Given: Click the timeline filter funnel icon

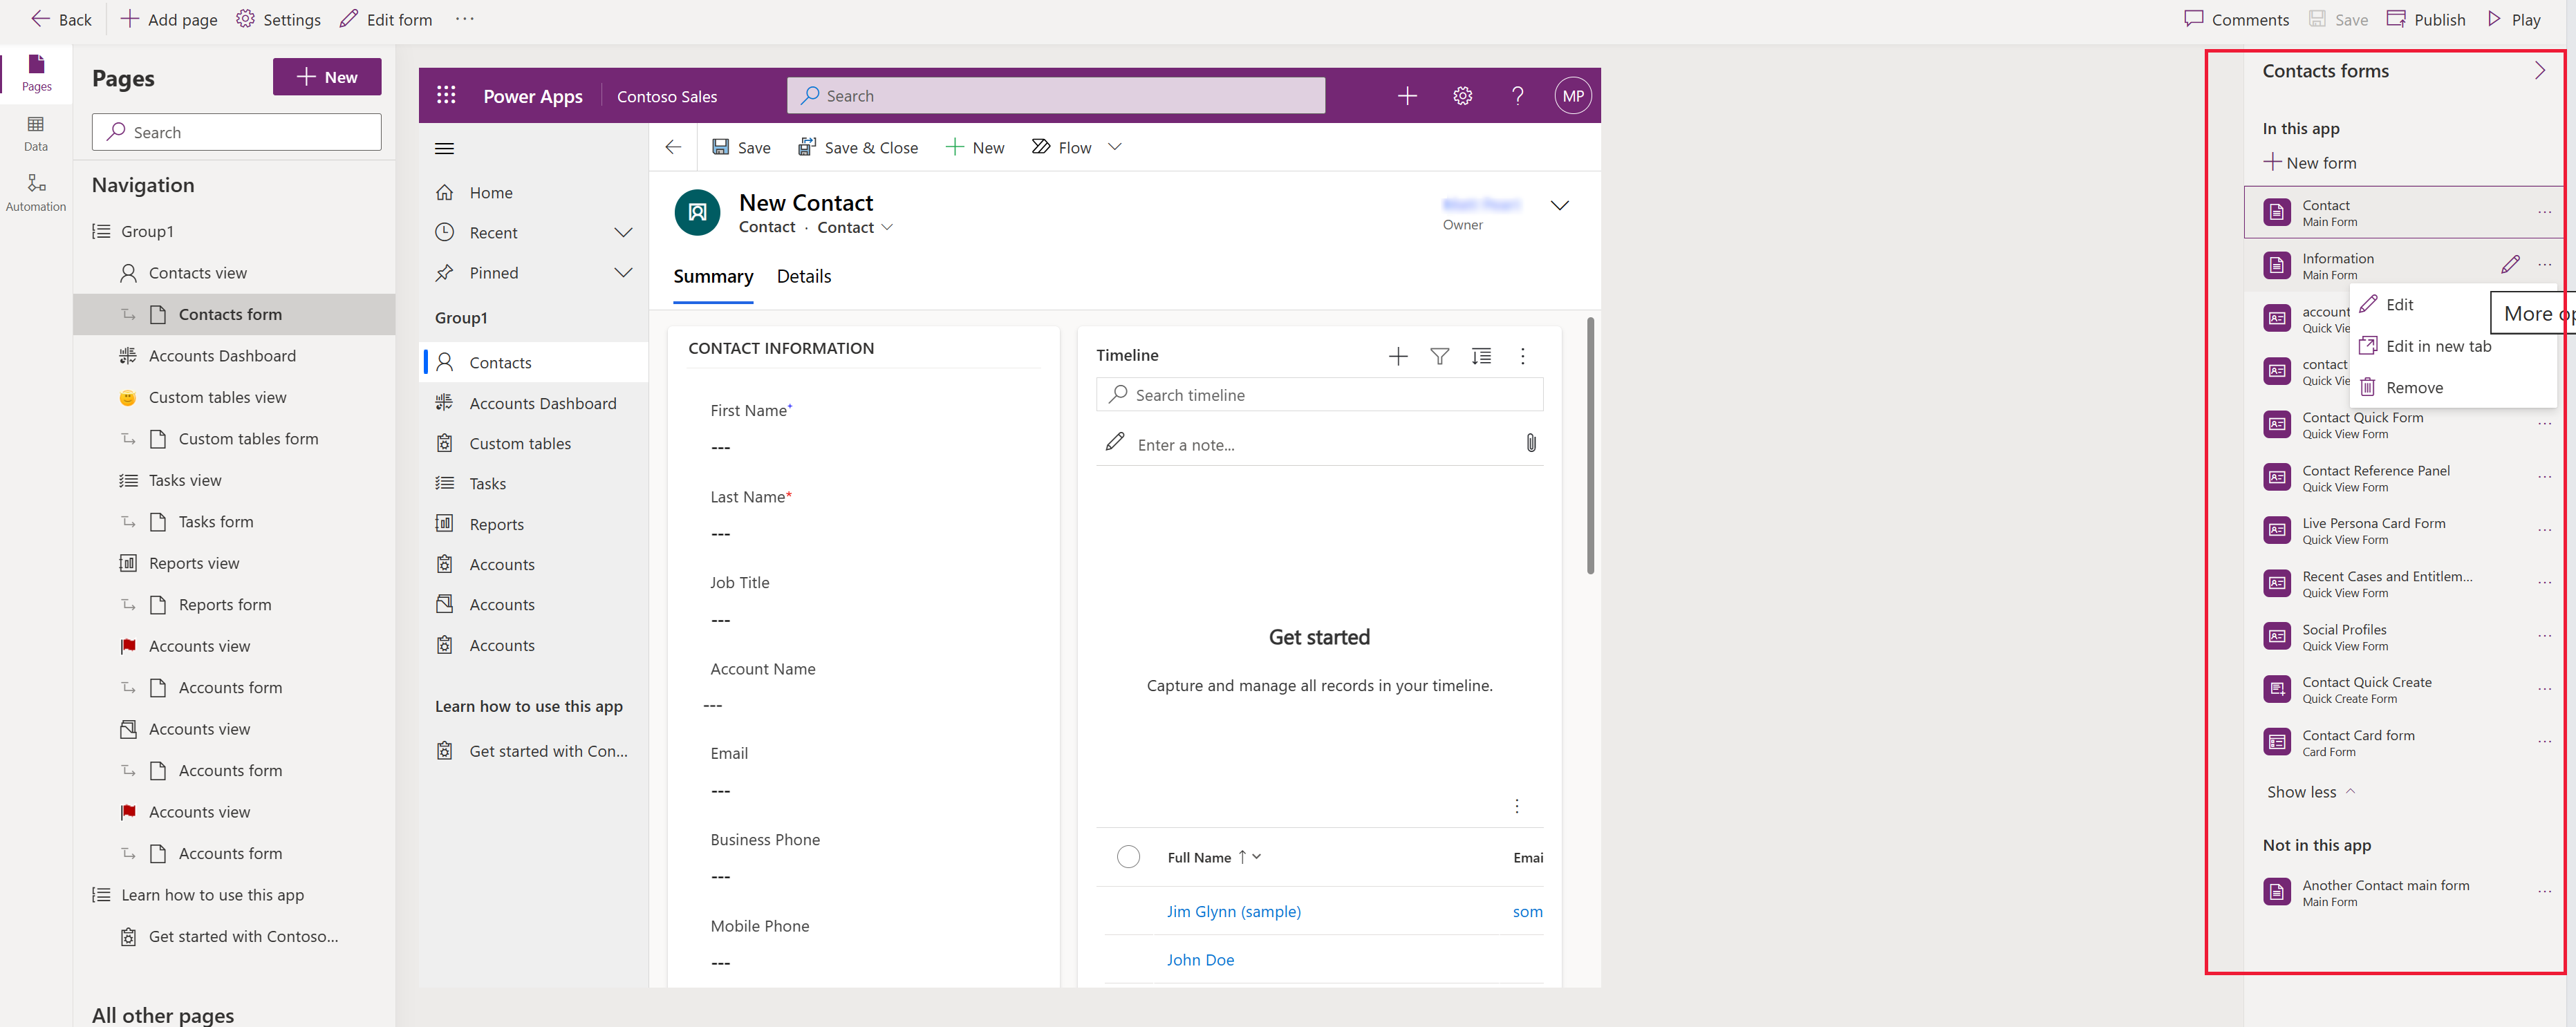Looking at the screenshot, I should (x=1439, y=356).
